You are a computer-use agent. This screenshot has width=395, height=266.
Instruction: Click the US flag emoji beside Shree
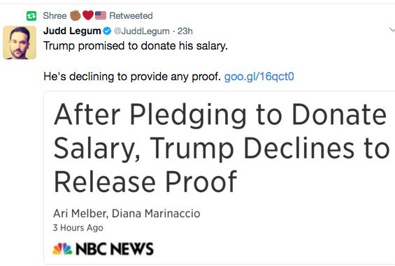click(x=101, y=15)
